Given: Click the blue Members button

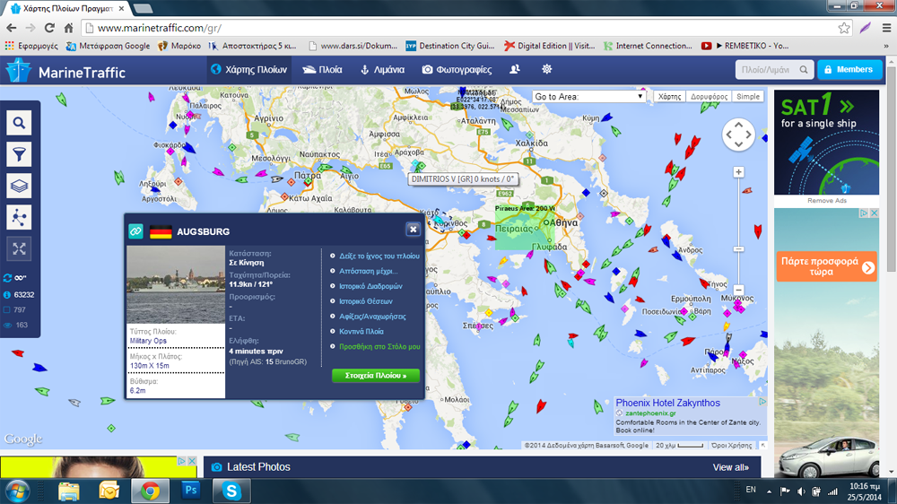Looking at the screenshot, I should pos(849,70).
